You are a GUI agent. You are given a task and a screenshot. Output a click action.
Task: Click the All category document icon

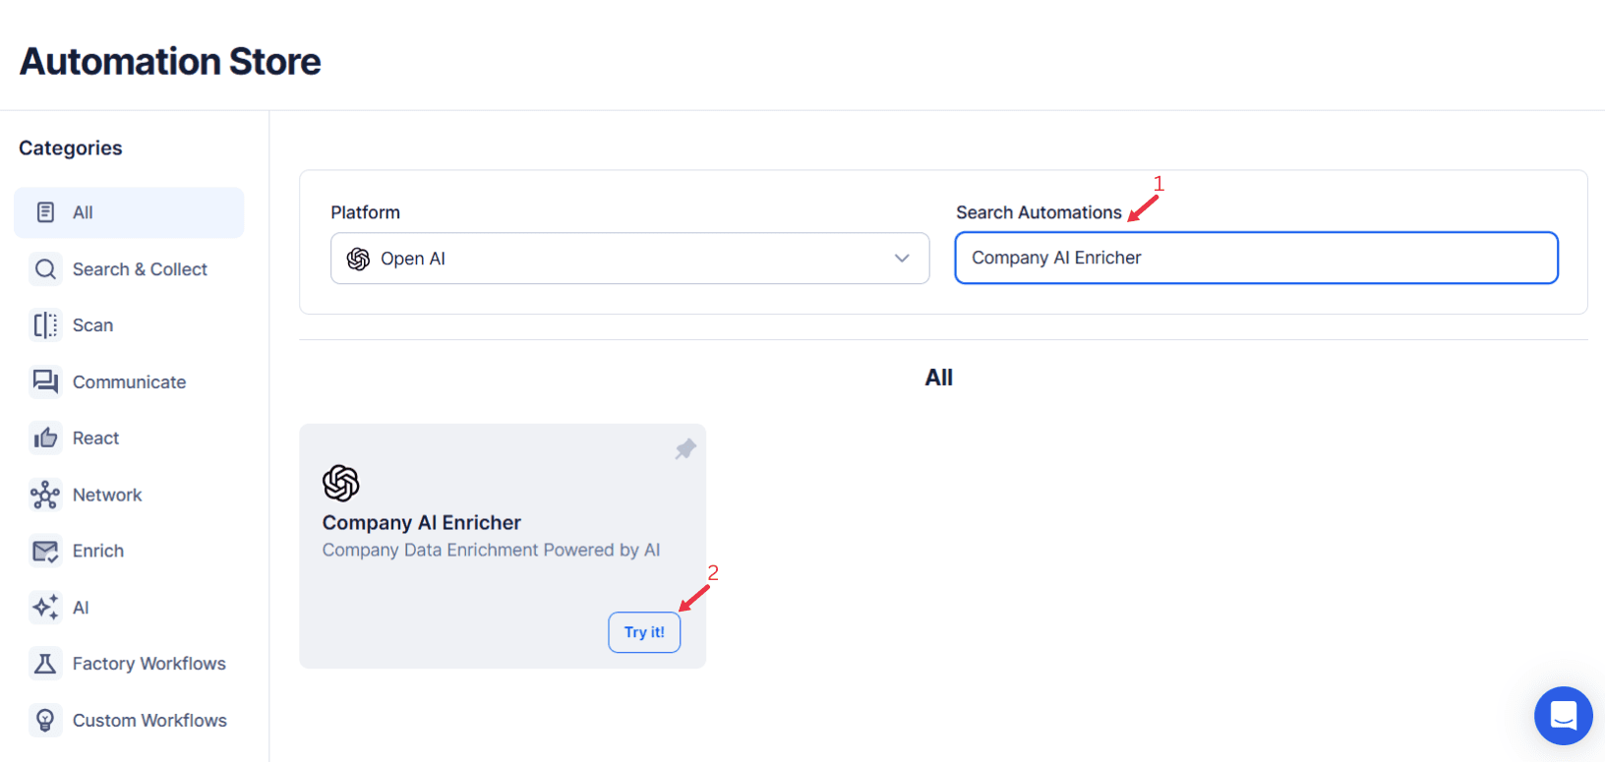coord(45,212)
